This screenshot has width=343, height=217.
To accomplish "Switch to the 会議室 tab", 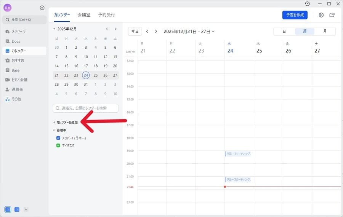I will [84, 15].
